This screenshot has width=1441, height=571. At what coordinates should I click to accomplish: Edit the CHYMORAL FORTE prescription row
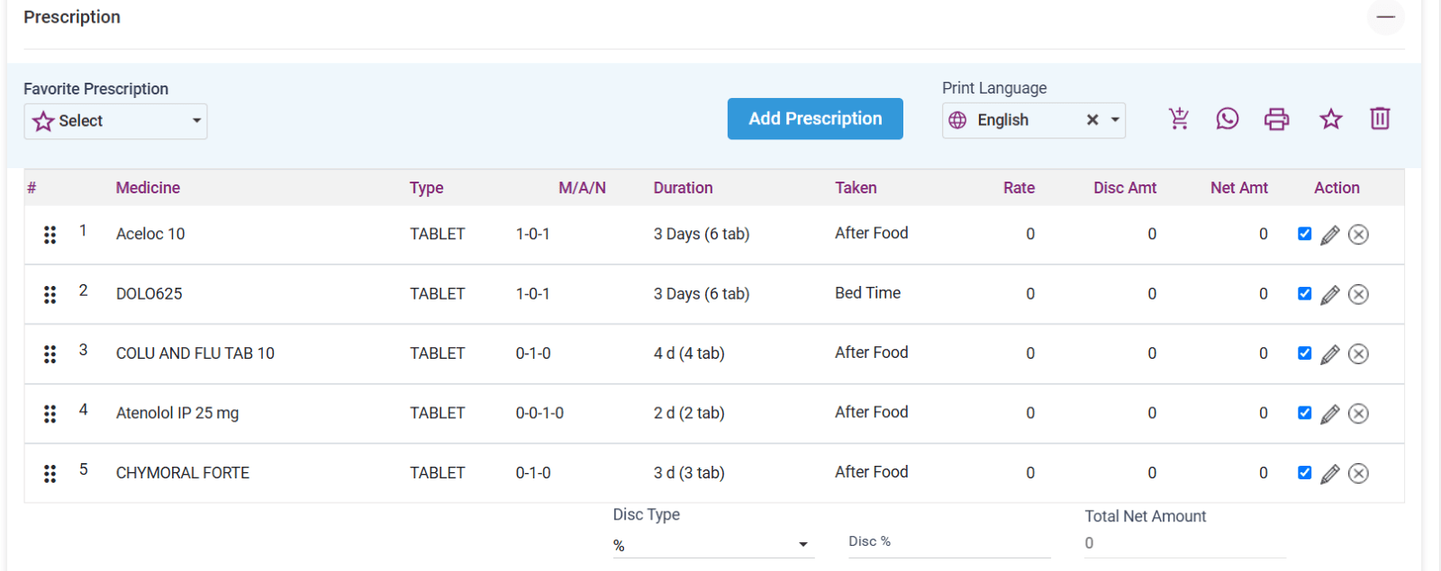click(x=1330, y=474)
